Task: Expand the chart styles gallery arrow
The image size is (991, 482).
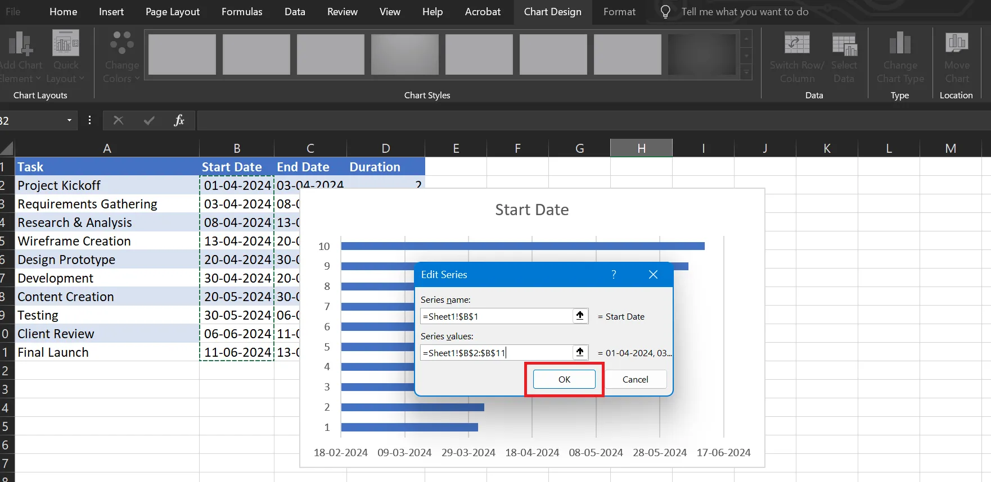Action: pyautogui.click(x=746, y=72)
